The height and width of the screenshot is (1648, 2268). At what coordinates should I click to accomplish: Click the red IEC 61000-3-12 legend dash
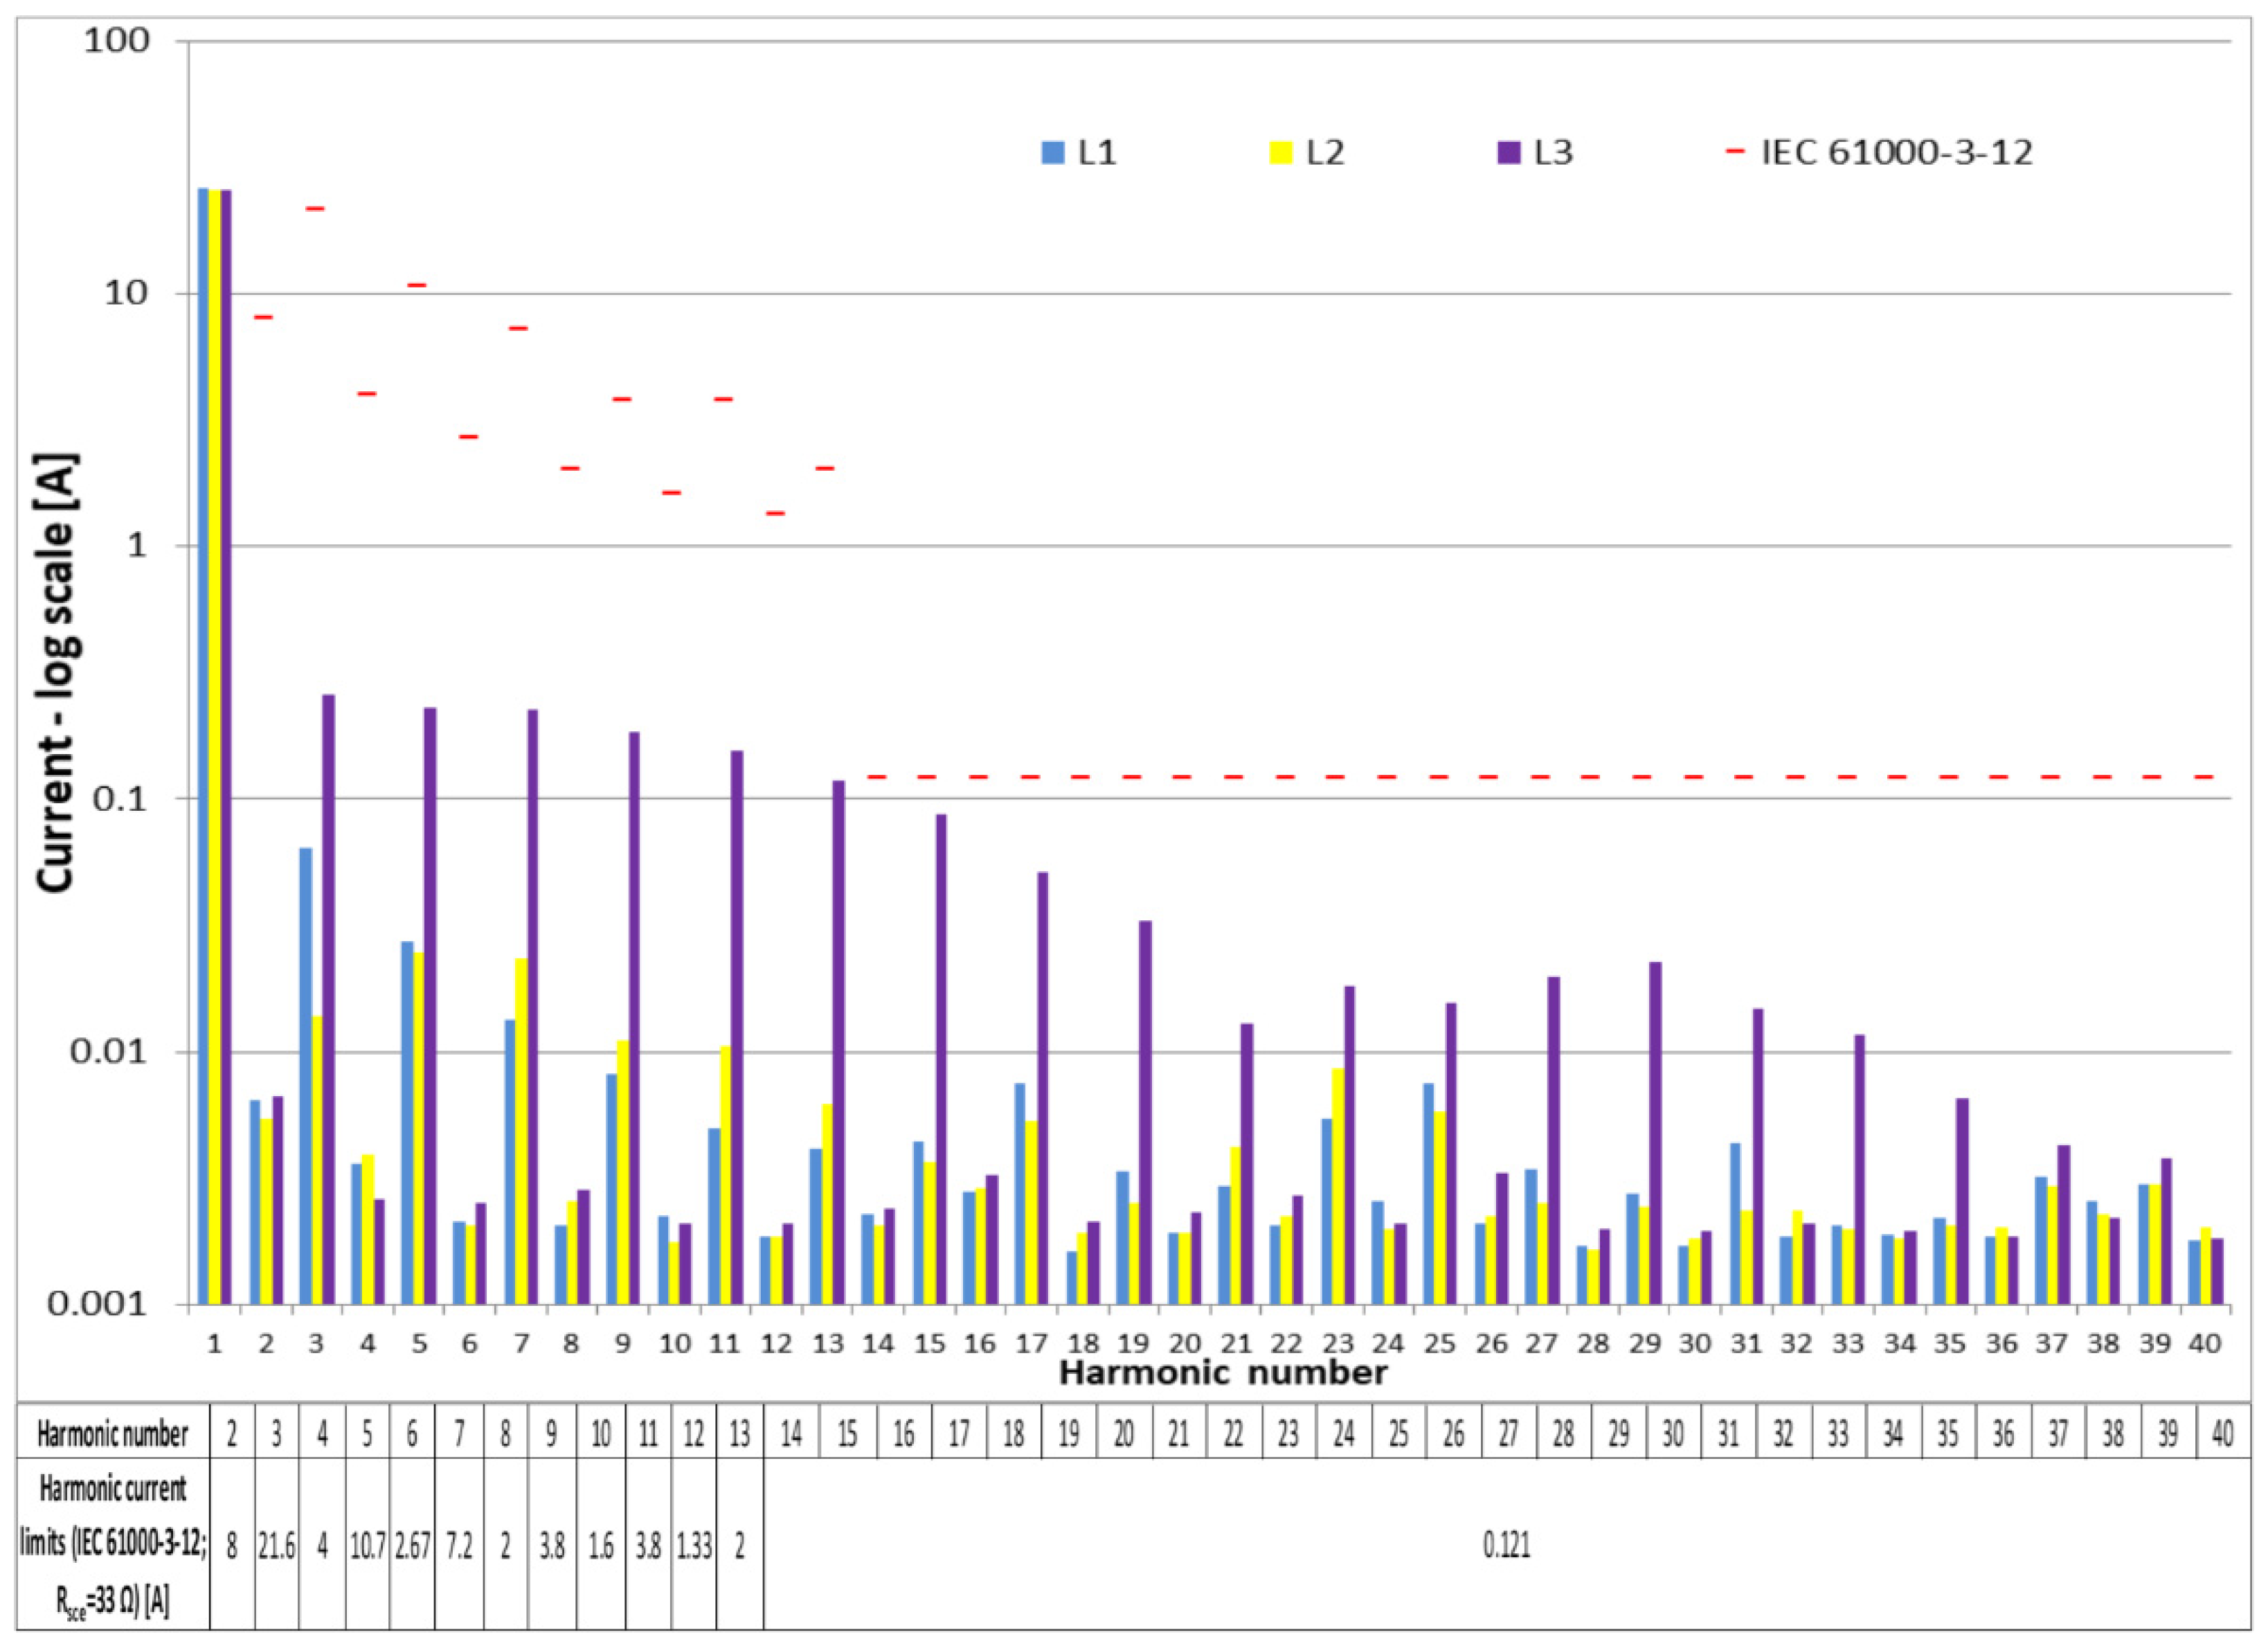1734,151
